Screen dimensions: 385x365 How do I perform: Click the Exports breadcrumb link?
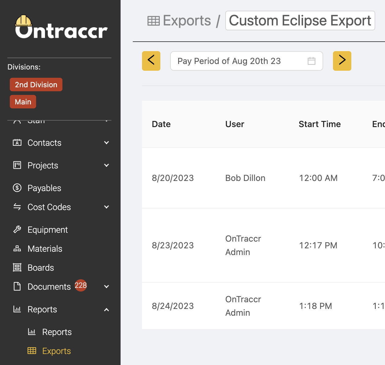coord(187,21)
